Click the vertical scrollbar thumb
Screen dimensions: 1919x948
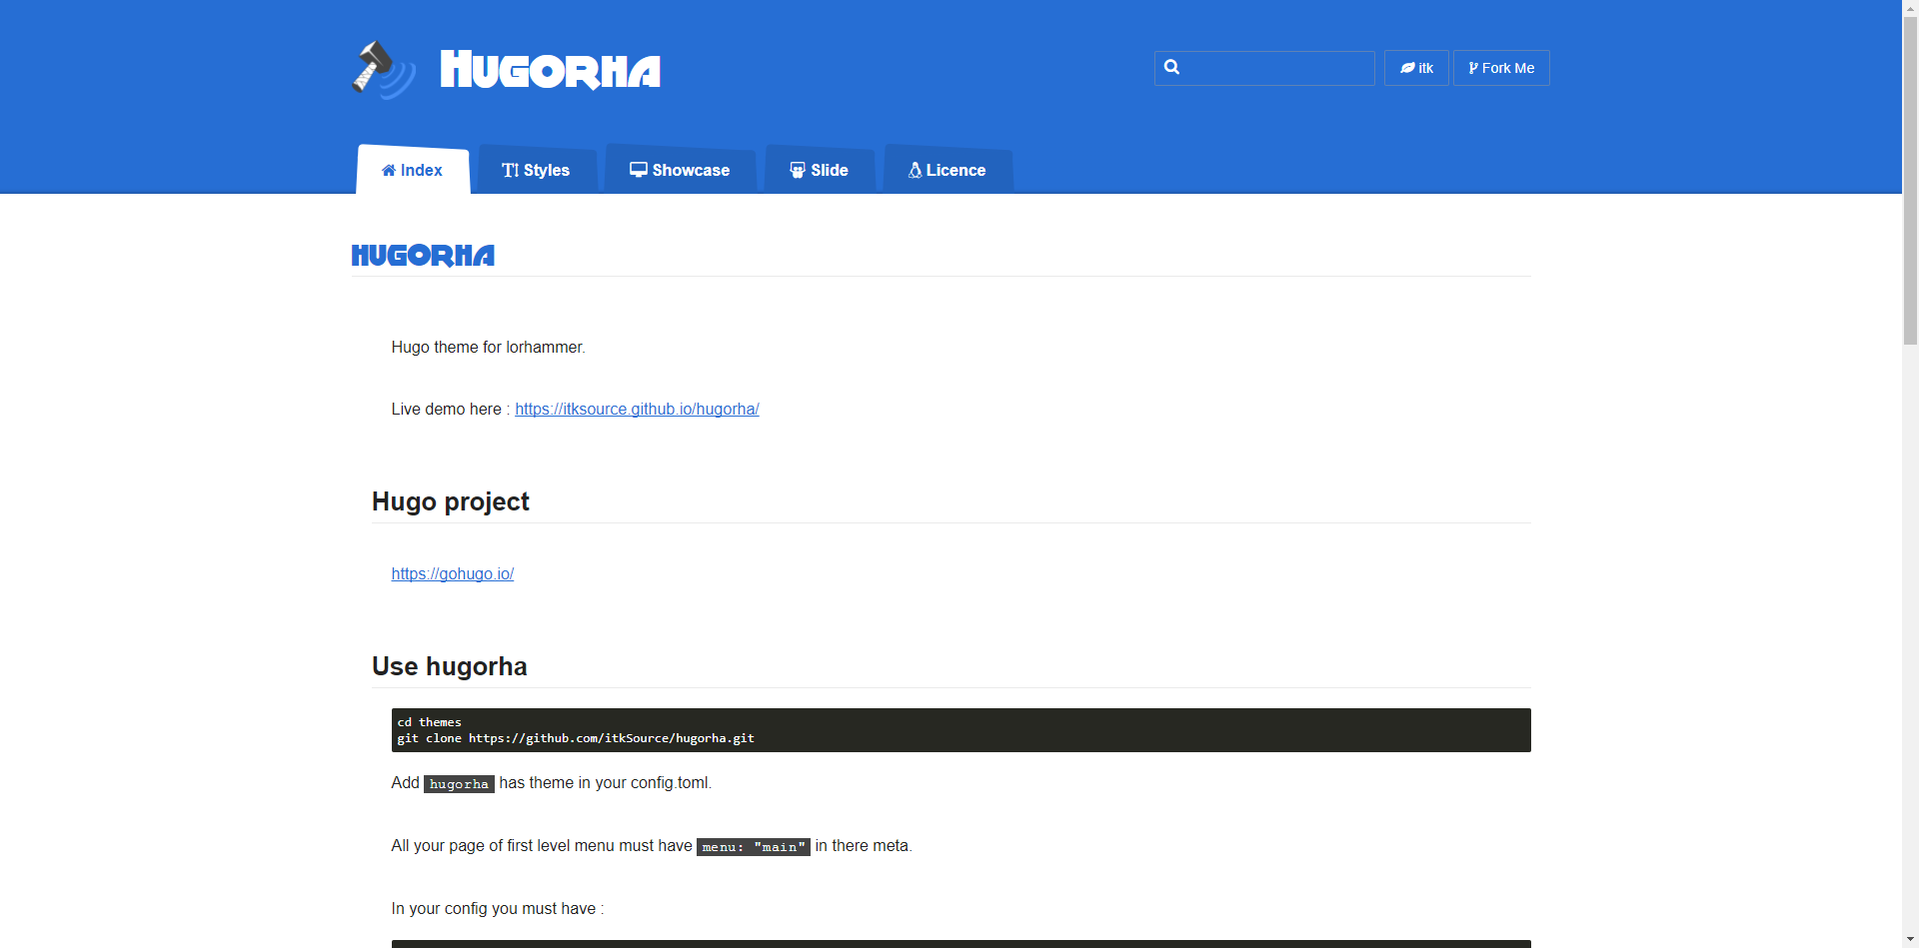tap(1910, 180)
